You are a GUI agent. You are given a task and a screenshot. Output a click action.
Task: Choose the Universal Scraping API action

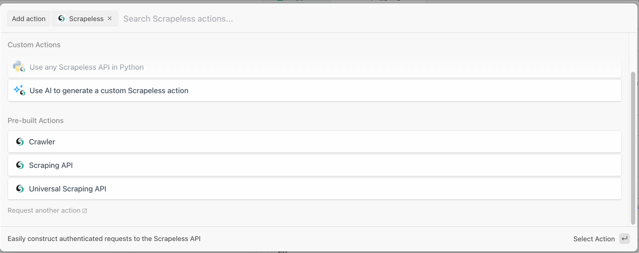tap(67, 189)
